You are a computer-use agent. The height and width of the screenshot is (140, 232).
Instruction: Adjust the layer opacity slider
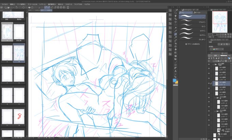[224, 56]
